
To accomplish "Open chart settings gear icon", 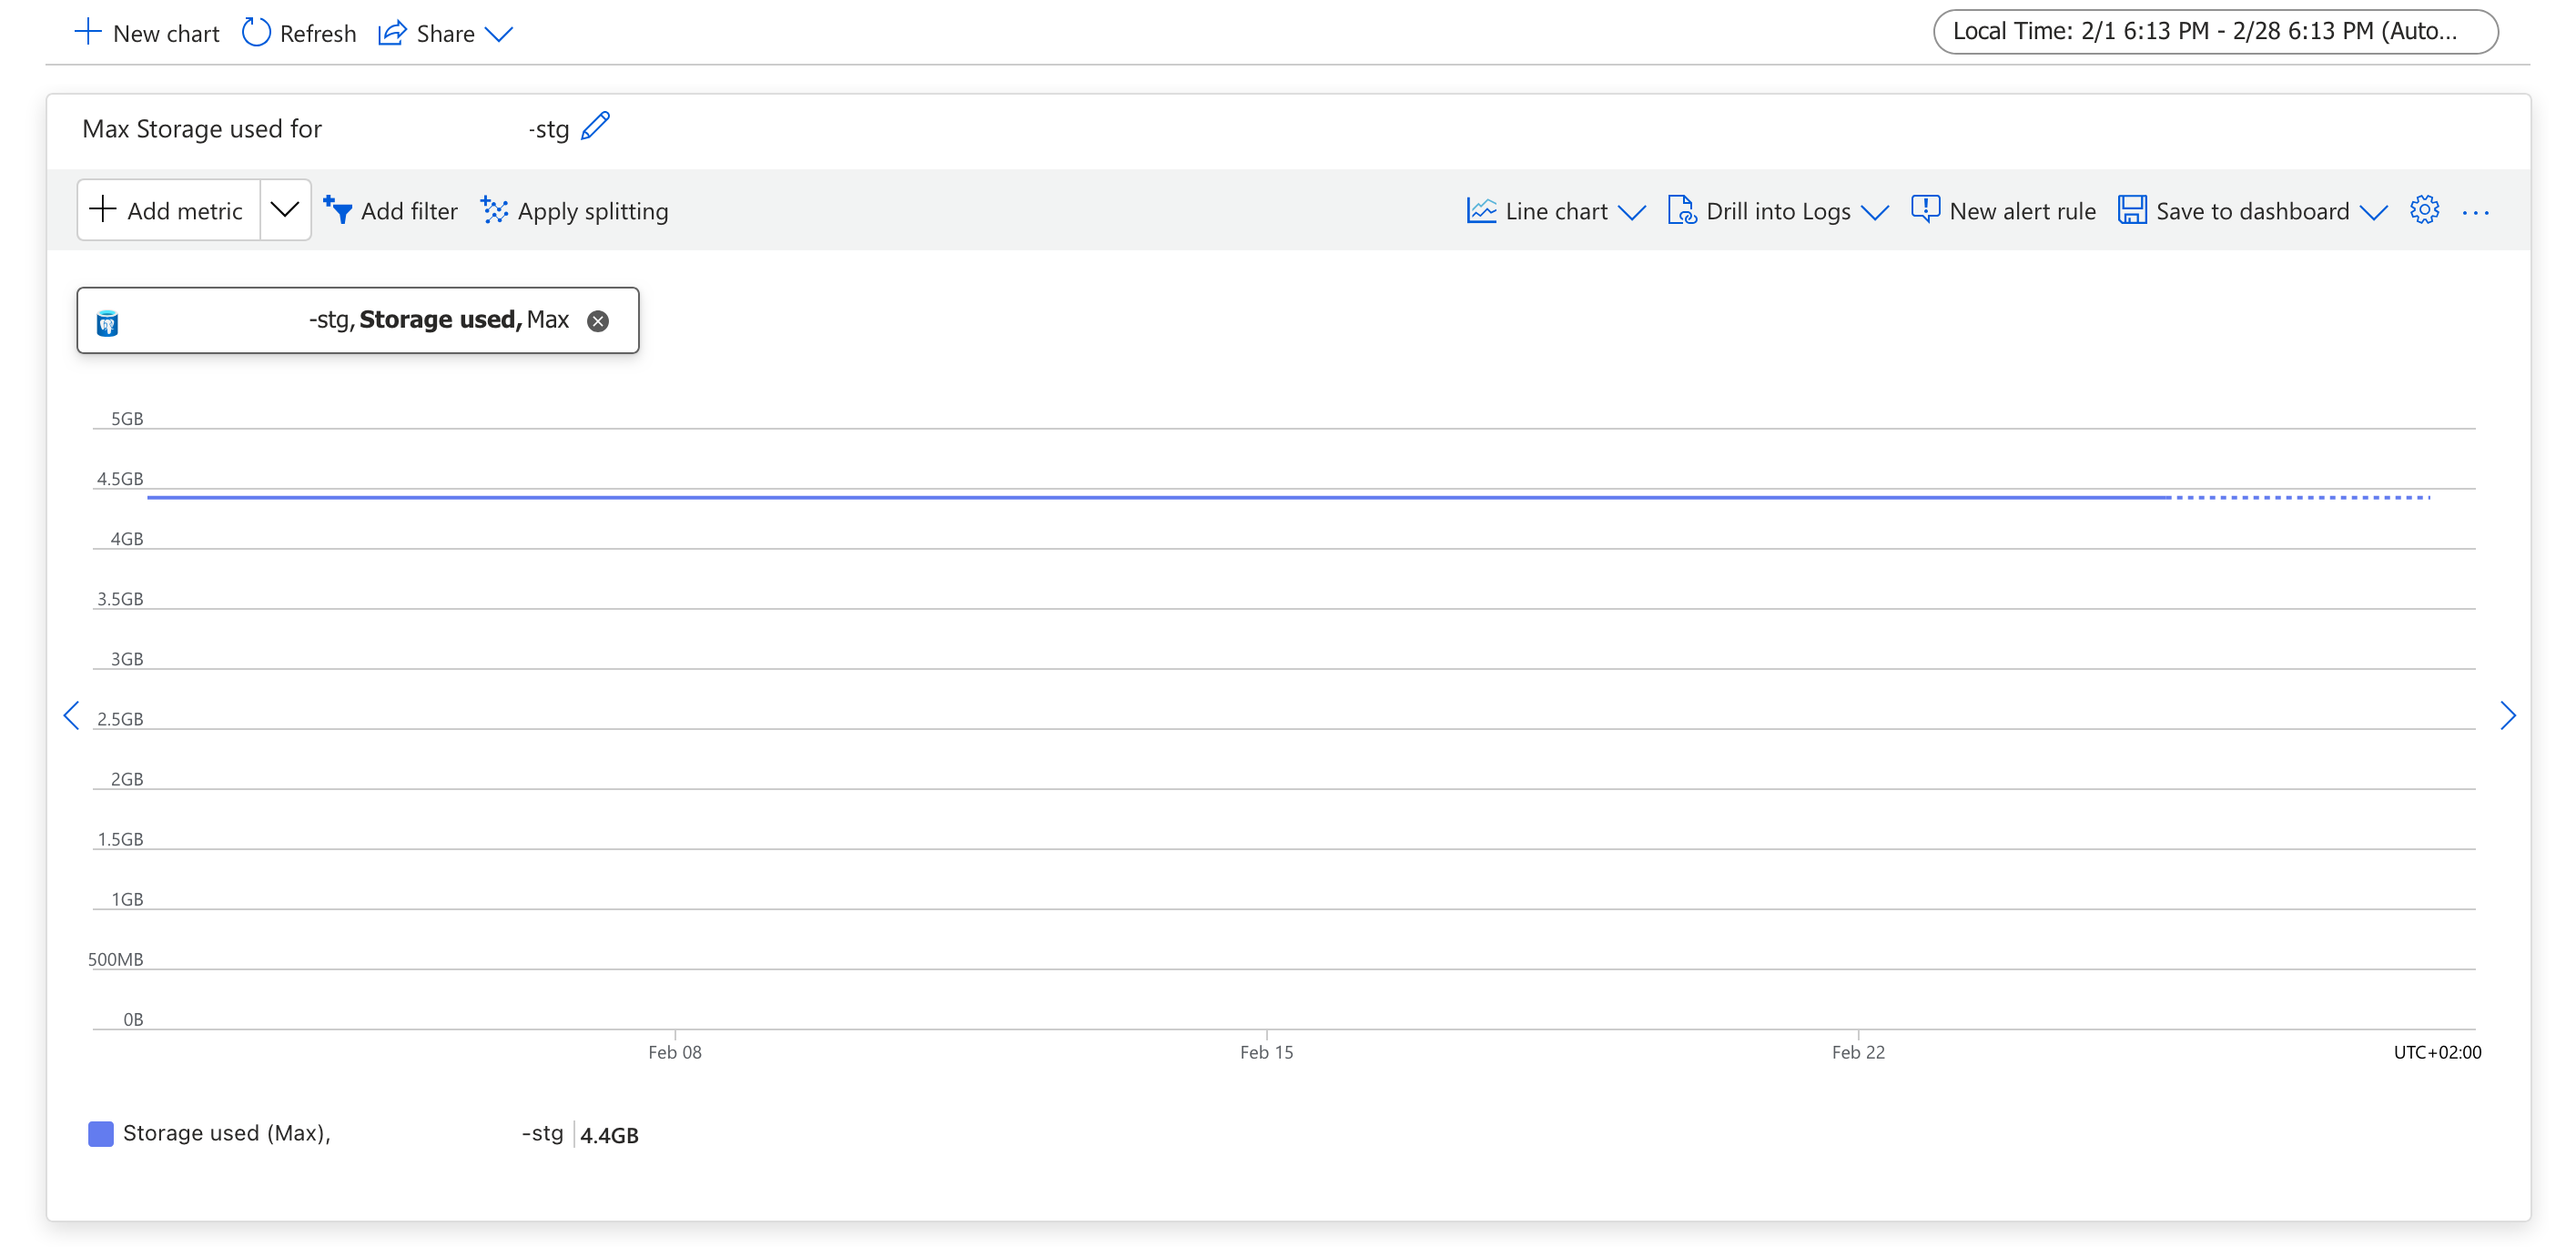I will (x=2423, y=210).
